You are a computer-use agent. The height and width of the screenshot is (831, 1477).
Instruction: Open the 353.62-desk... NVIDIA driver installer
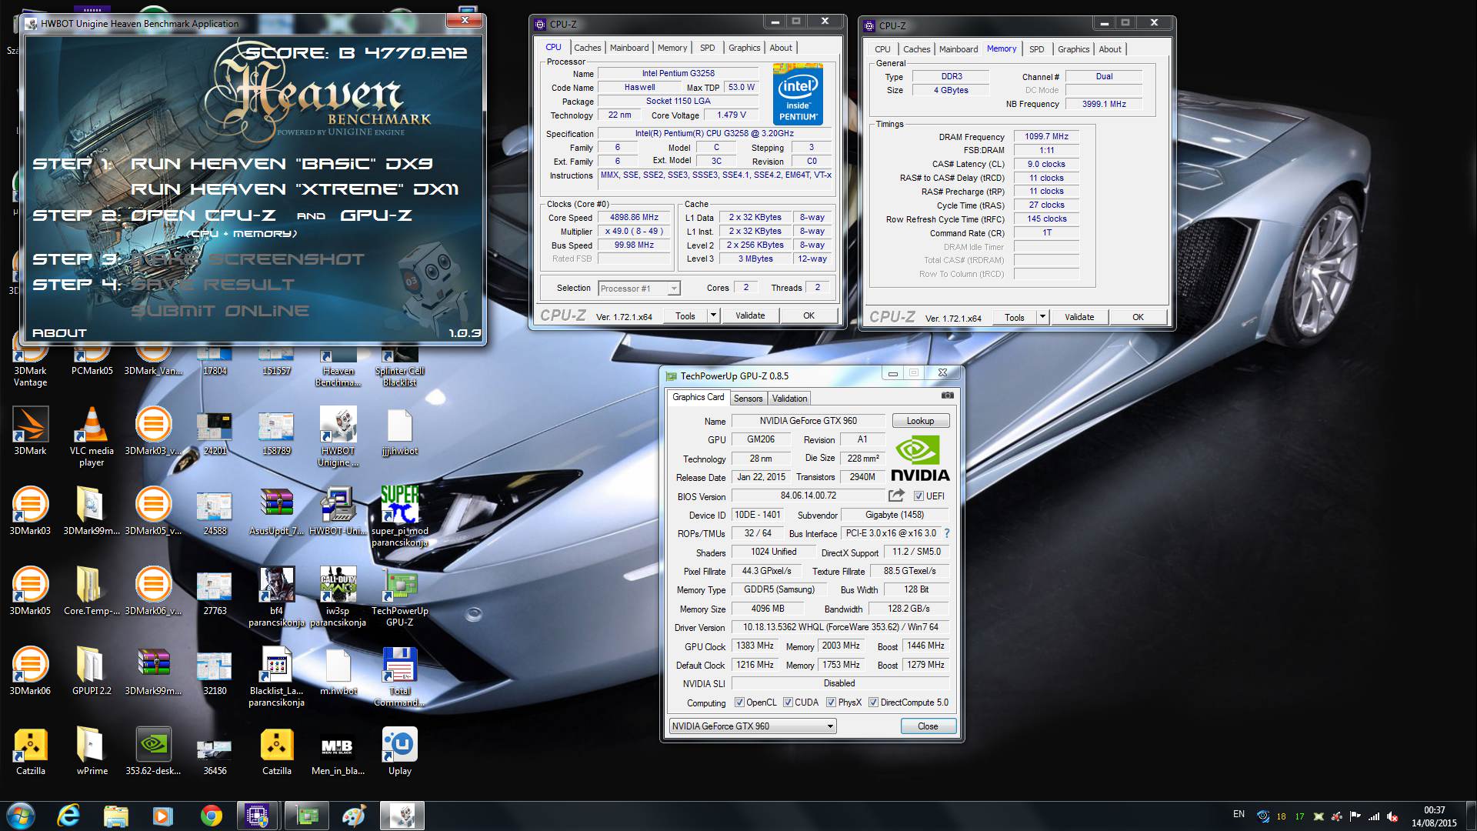pos(153,751)
